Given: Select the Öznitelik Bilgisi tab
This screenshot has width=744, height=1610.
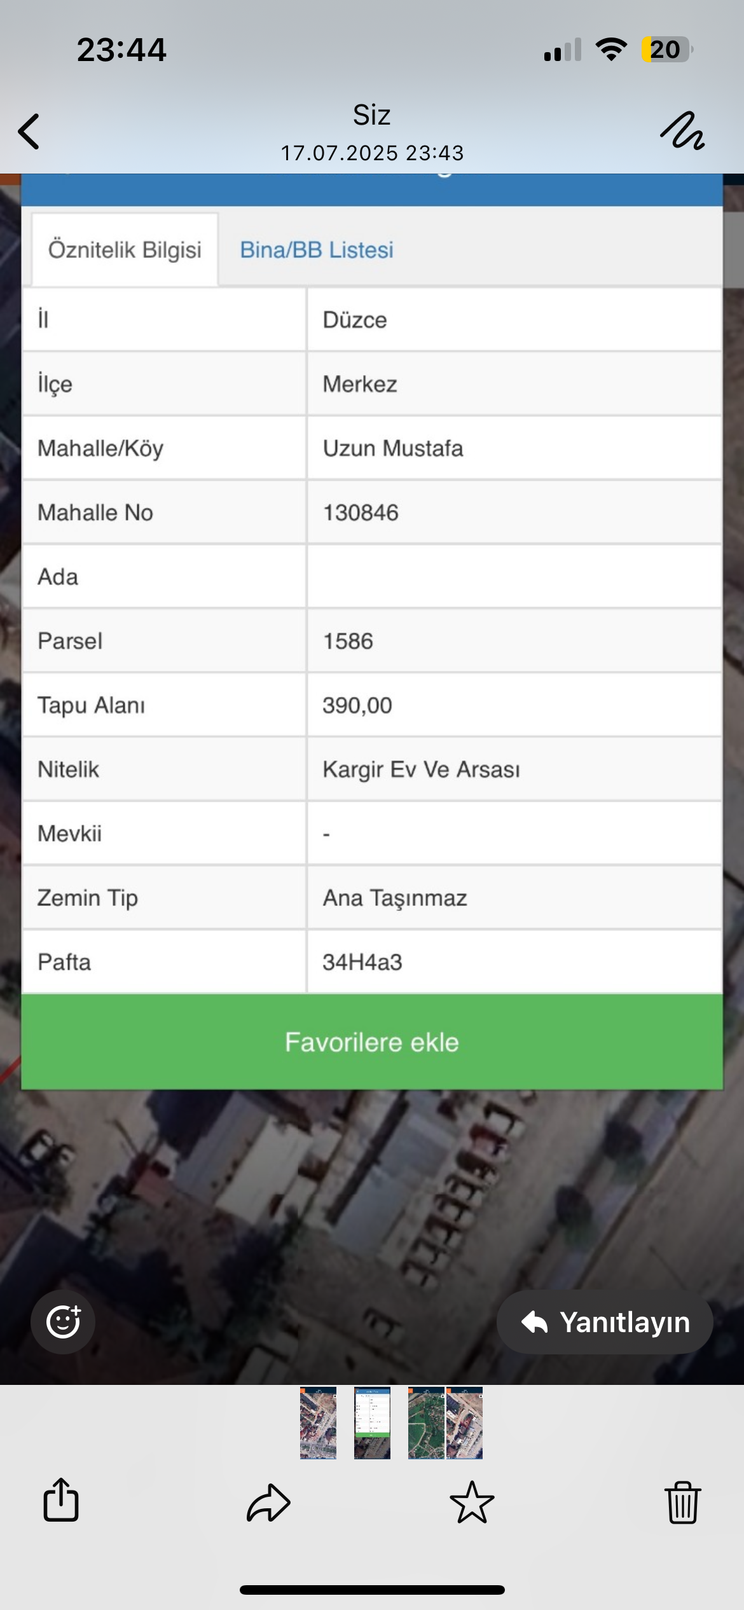Looking at the screenshot, I should [x=125, y=250].
